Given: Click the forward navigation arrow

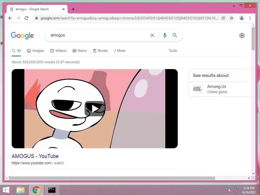Looking at the screenshot, I should click(x=18, y=18).
